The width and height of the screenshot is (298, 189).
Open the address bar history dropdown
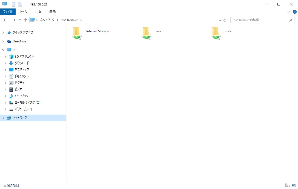click(220, 20)
